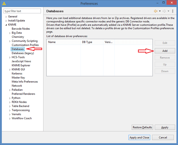Expand the RDKit Nodes node
178x145 pixels.
point(10,102)
